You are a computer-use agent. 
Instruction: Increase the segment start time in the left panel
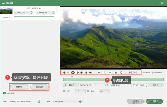click(x=31, y=12)
